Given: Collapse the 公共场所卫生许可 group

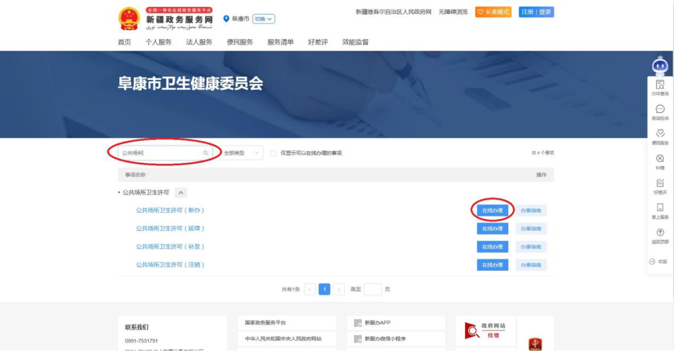Looking at the screenshot, I should click(180, 193).
